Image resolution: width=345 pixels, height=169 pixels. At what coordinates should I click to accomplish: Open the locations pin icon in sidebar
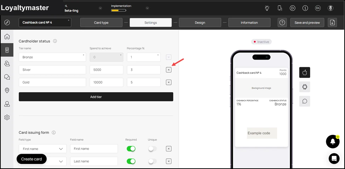click(7, 90)
